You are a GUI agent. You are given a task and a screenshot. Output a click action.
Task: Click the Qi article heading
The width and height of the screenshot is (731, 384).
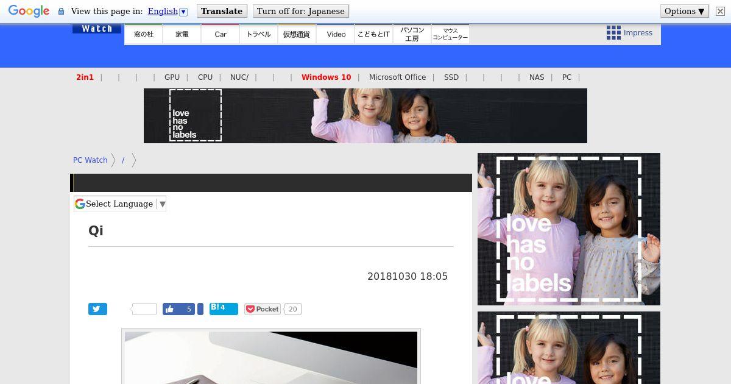[96, 230]
